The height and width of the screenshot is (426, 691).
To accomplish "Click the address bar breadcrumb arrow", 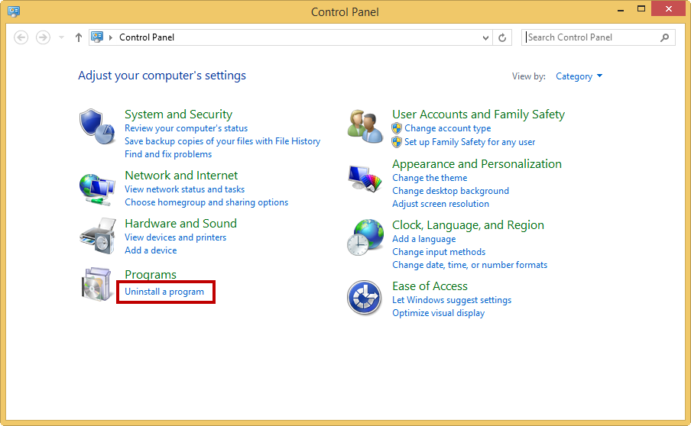I will click(111, 37).
